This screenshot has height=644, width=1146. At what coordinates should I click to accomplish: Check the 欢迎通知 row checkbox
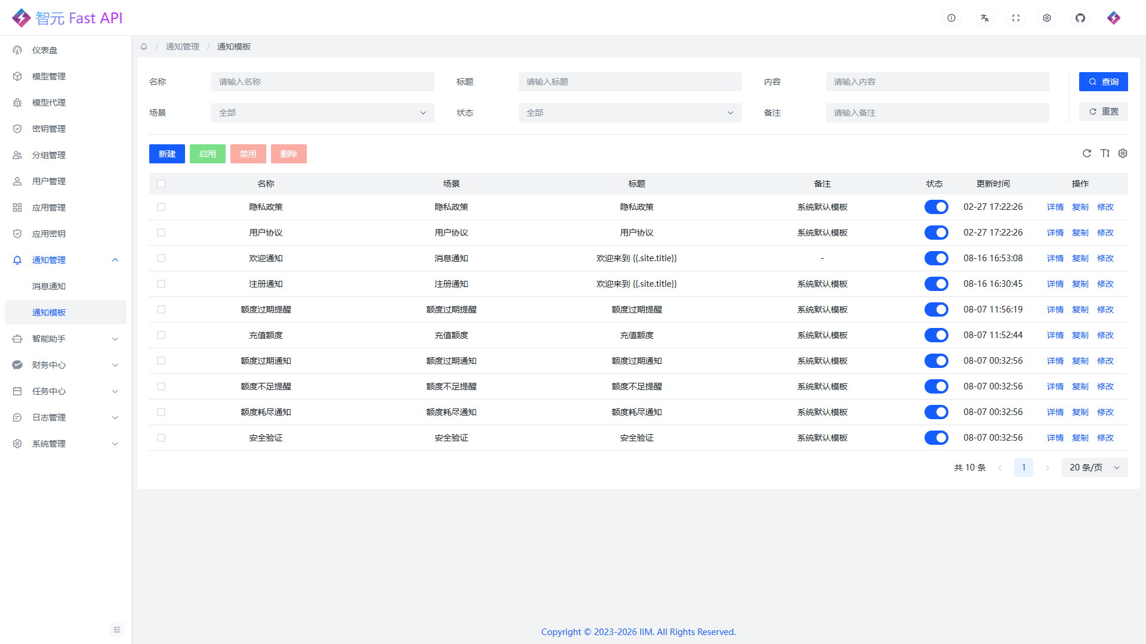(161, 258)
